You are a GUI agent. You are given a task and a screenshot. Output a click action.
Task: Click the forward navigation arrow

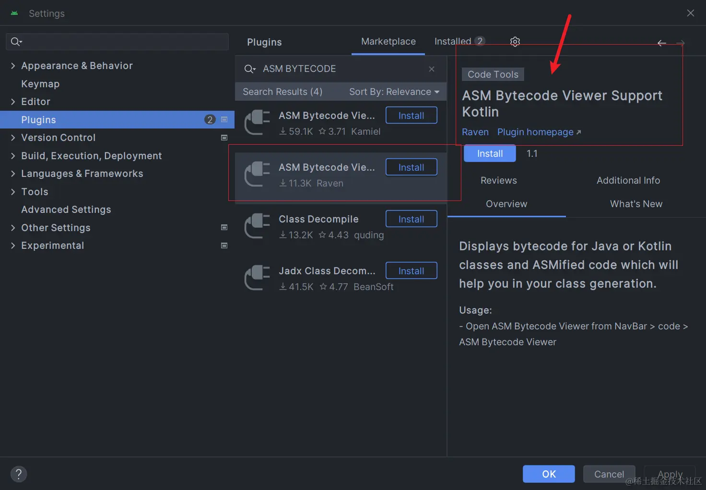coord(680,43)
